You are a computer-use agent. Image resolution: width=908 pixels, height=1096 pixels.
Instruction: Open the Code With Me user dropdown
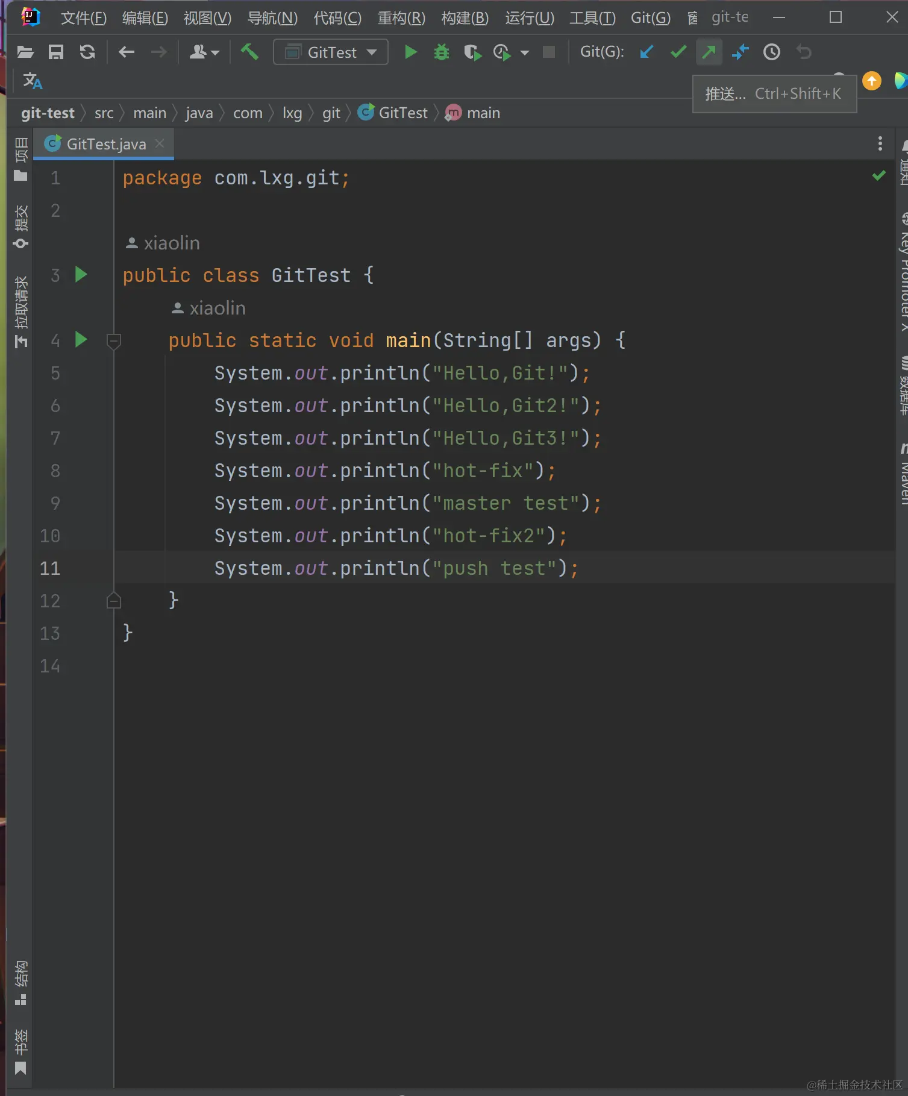click(204, 52)
